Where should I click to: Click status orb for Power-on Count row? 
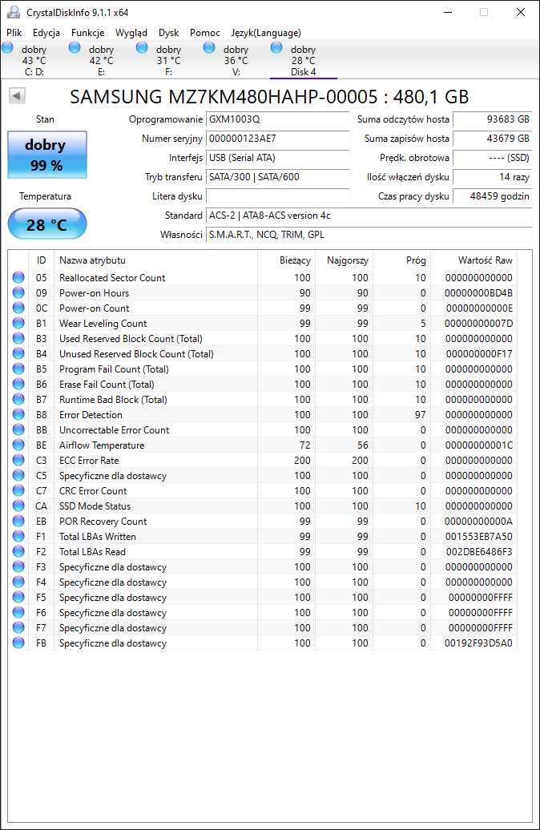tap(18, 308)
